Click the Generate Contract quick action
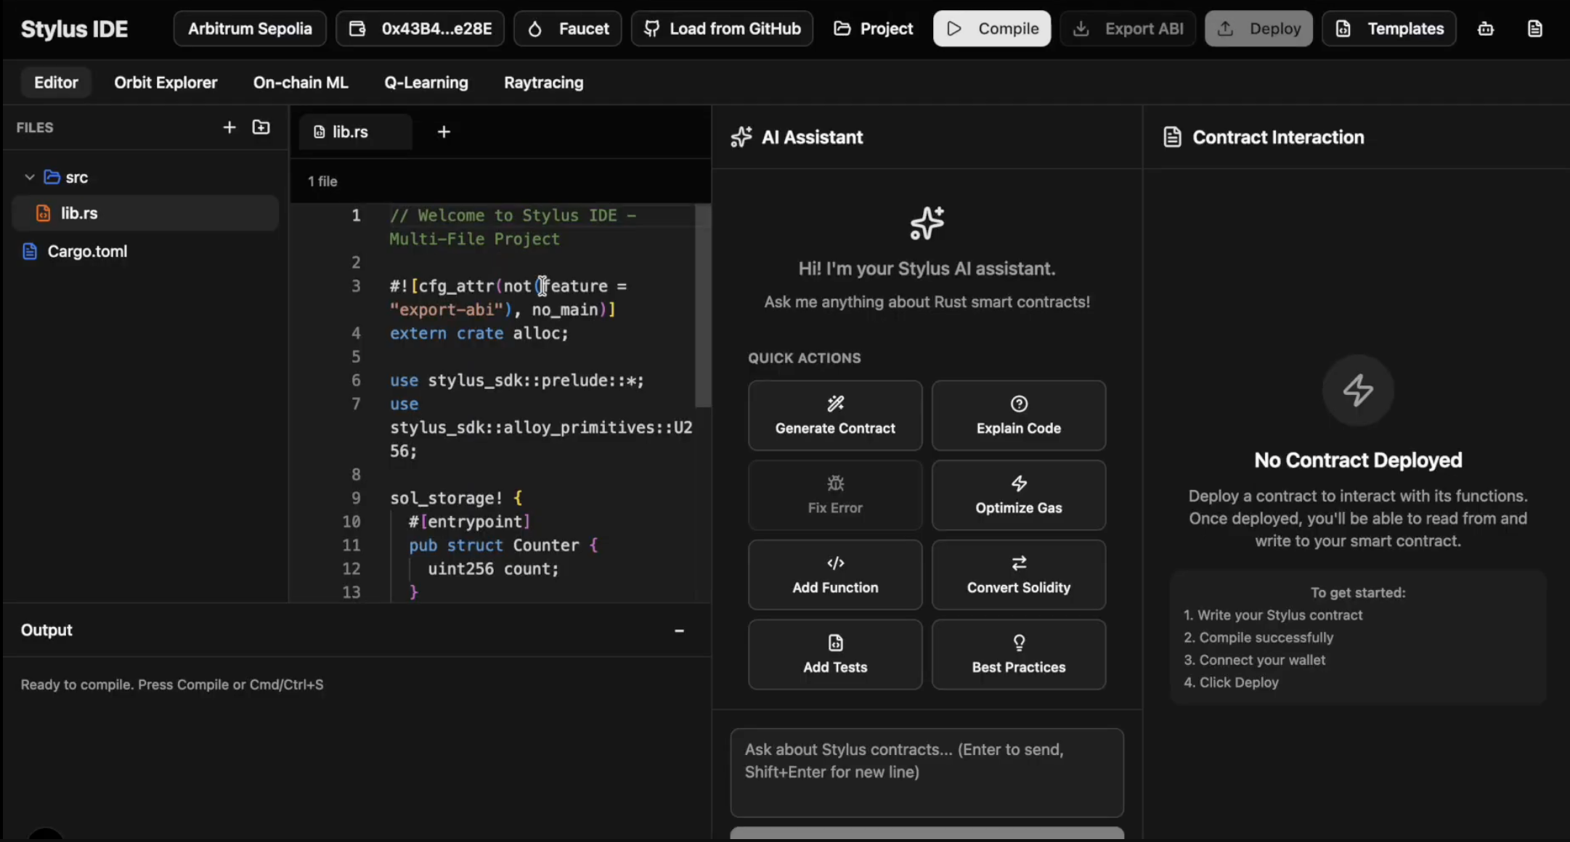The width and height of the screenshot is (1570, 842). (x=835, y=416)
